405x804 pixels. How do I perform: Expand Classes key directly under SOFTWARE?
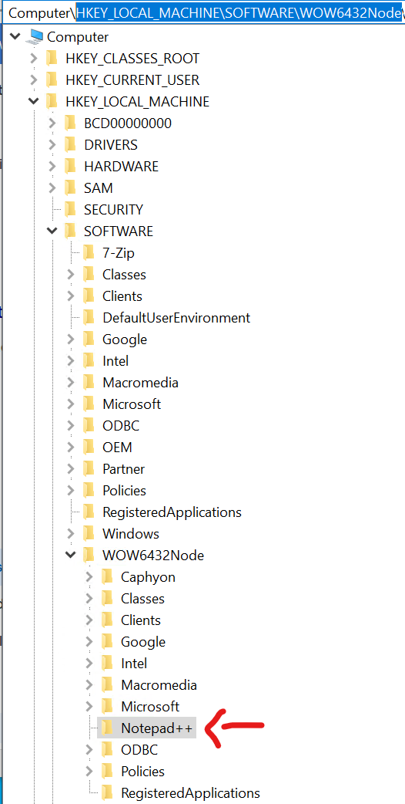71,275
